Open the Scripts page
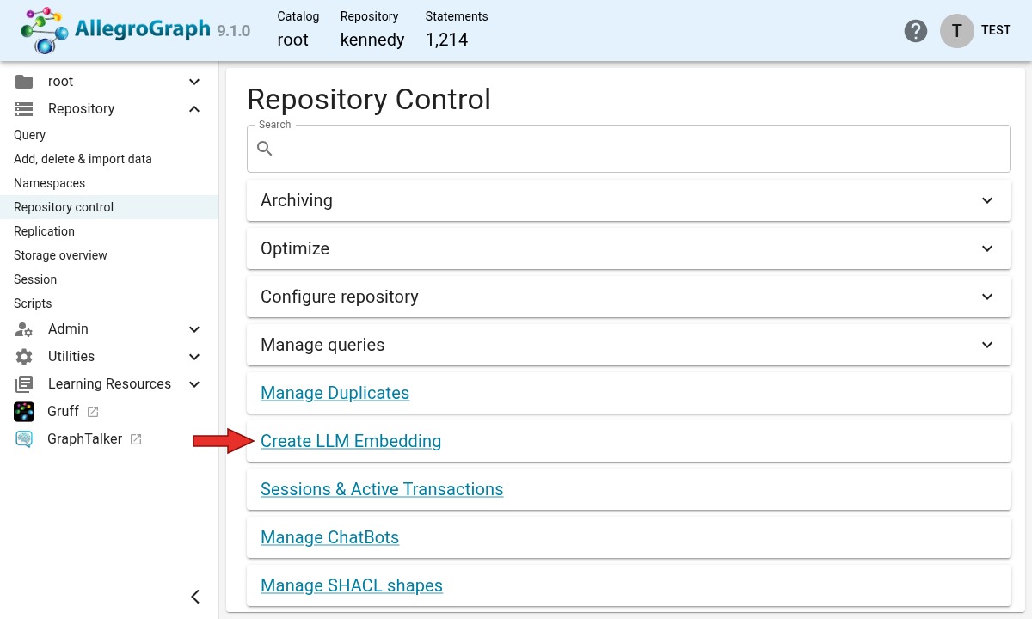Image resolution: width=1032 pixels, height=619 pixels. coord(33,303)
